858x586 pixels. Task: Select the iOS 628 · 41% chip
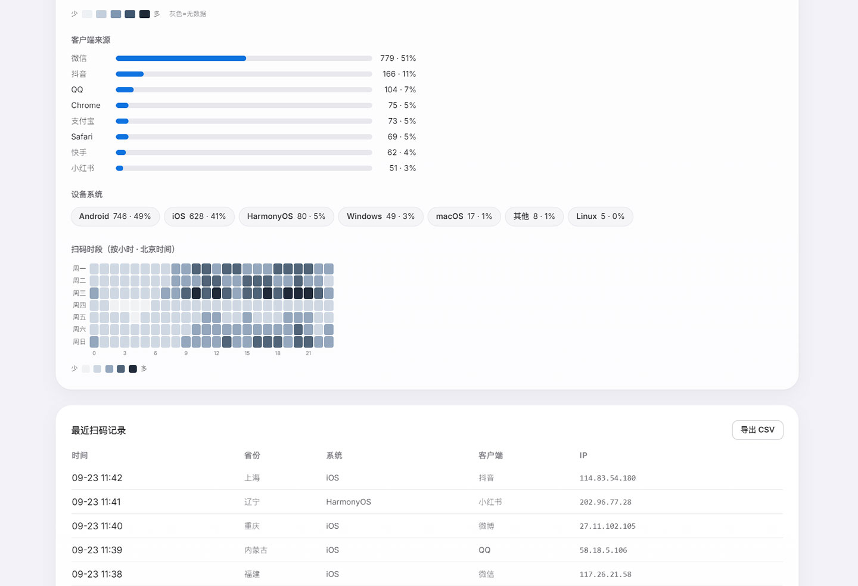click(x=199, y=216)
